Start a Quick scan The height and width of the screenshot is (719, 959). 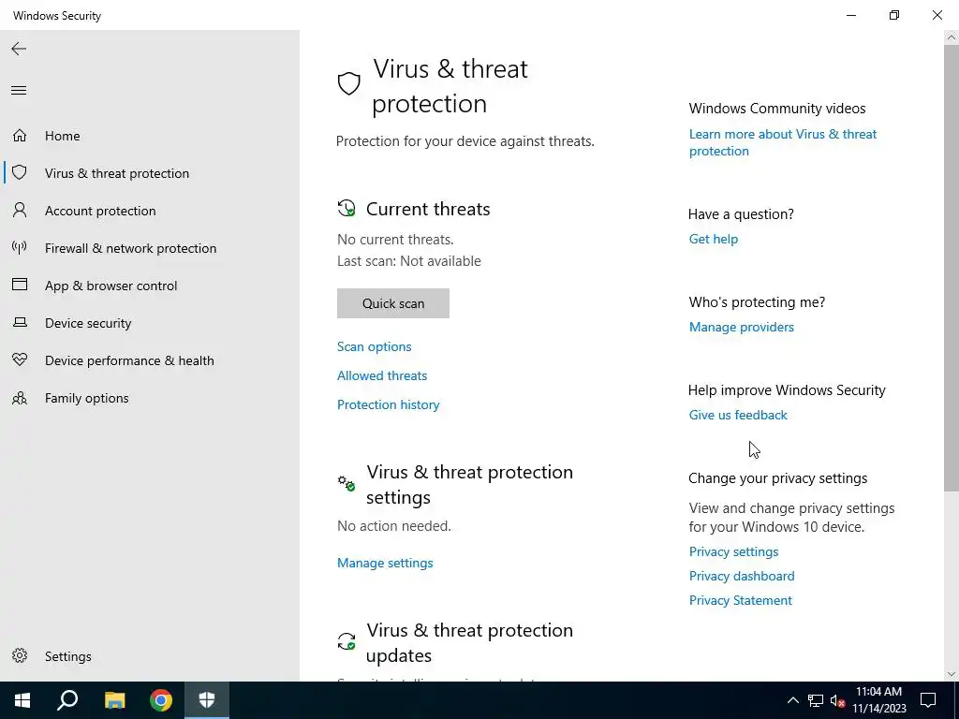(393, 303)
